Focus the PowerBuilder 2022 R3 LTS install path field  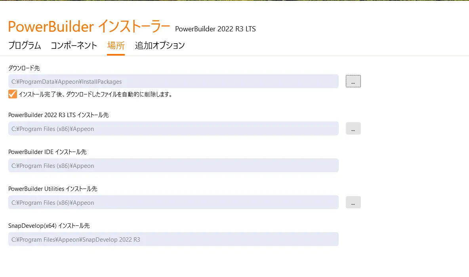coord(173,129)
